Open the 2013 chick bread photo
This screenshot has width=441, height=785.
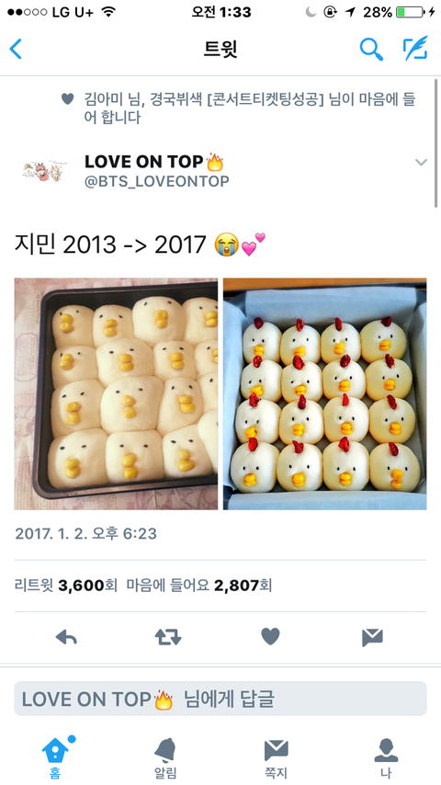pyautogui.click(x=116, y=393)
